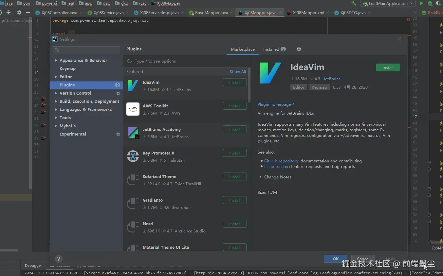Confirm settings with the OK button

(x=336, y=259)
